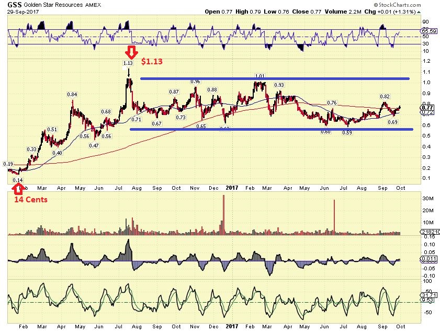The image size is (440, 333).
Task: Select the Close 0.77 value
Action: (x=307, y=12)
